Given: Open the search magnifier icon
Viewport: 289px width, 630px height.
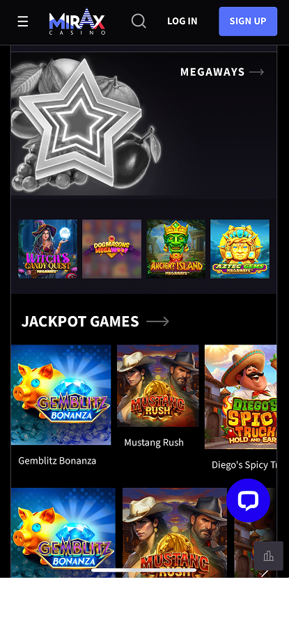Looking at the screenshot, I should coord(139,21).
